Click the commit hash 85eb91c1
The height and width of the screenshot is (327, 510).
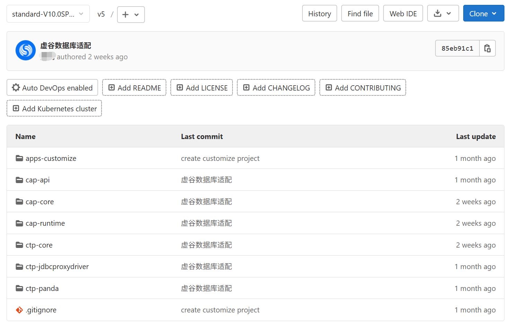tap(457, 48)
